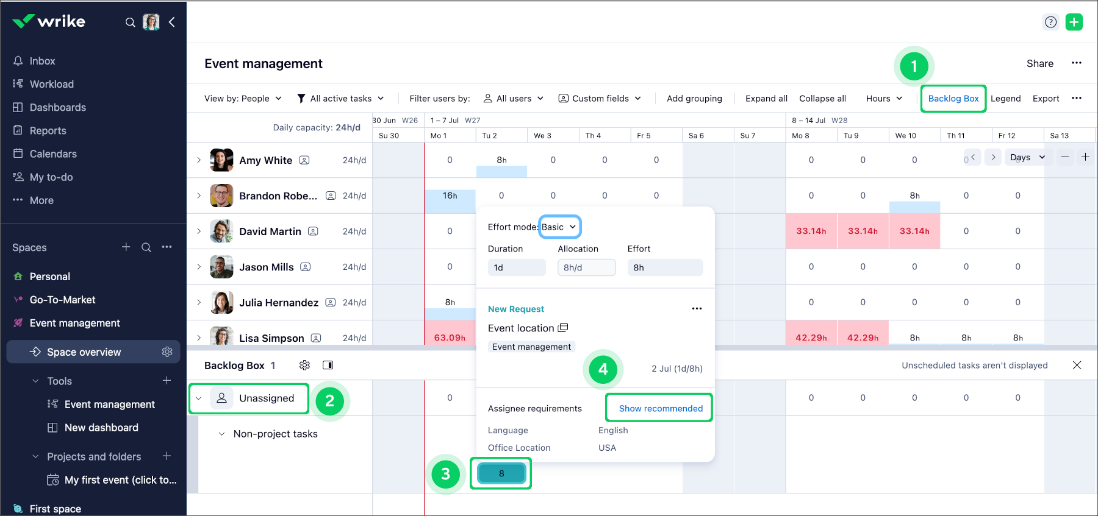Open the toolbar three-dot overflow menu
The width and height of the screenshot is (1098, 516).
(1077, 98)
